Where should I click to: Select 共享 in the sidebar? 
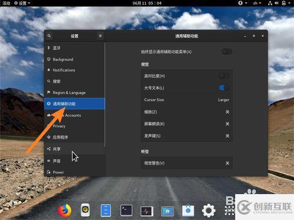(x=75, y=149)
